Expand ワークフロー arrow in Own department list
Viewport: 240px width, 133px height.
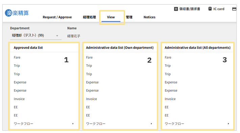[151, 124]
